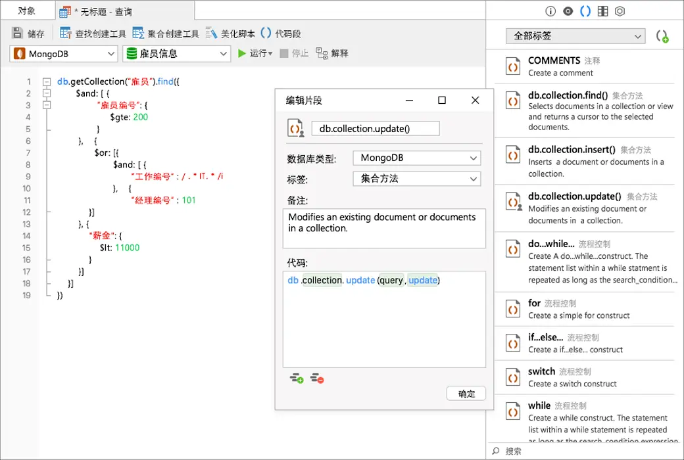Click the highlighted 'update' placeholder in code
This screenshot has width=684, height=460.
pyautogui.click(x=423, y=281)
